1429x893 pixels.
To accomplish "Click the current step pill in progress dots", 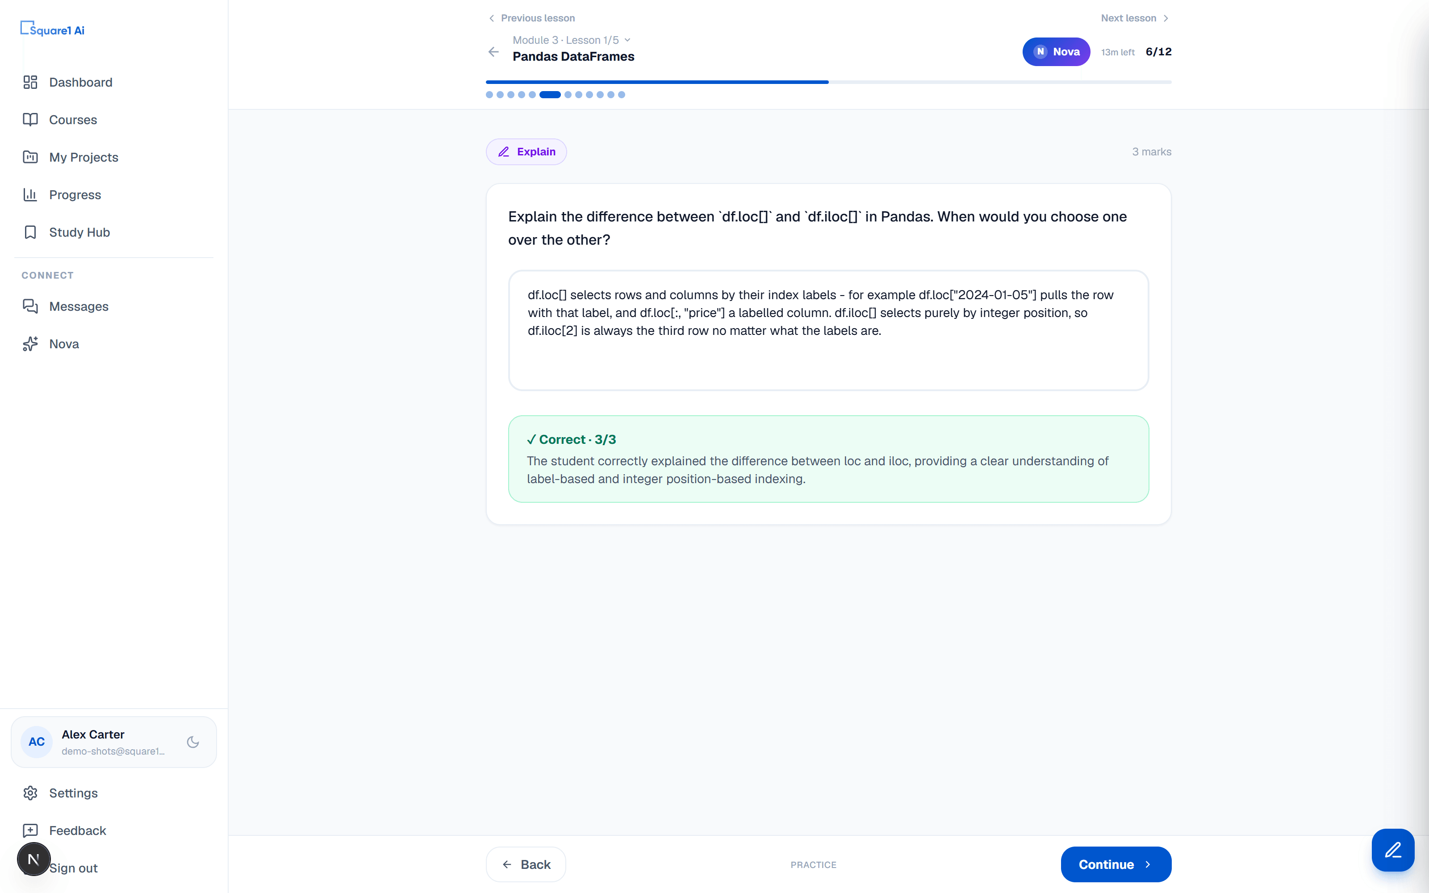I will 550,95.
